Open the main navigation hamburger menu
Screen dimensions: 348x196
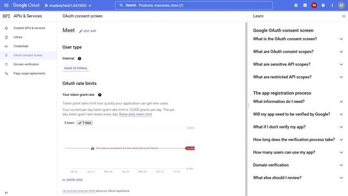(6, 5)
